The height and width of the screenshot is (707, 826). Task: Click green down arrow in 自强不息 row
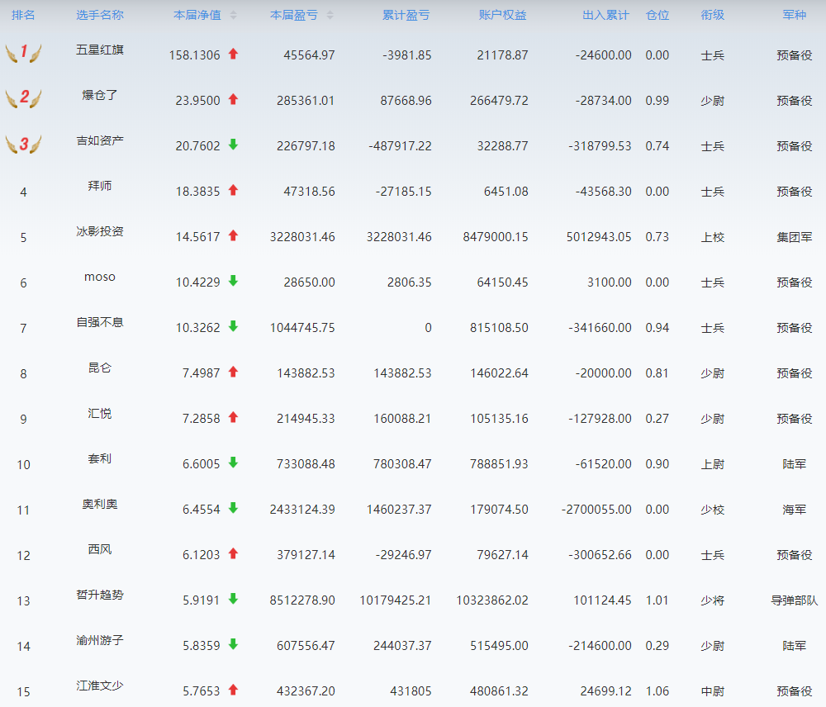point(234,326)
